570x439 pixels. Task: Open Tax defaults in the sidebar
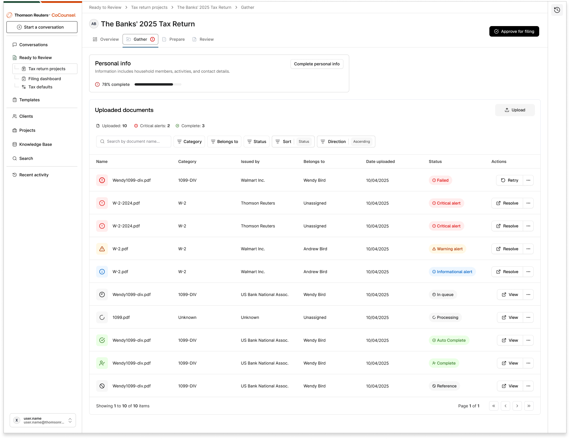(40, 87)
